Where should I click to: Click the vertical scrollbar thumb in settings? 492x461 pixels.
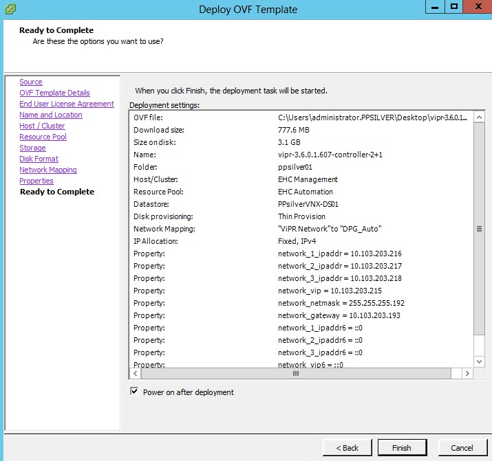click(479, 229)
